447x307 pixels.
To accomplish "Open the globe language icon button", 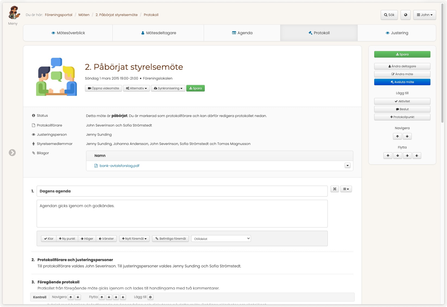I will pos(405,15).
